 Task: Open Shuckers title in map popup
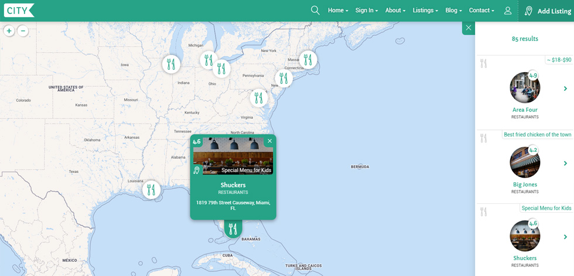[233, 185]
